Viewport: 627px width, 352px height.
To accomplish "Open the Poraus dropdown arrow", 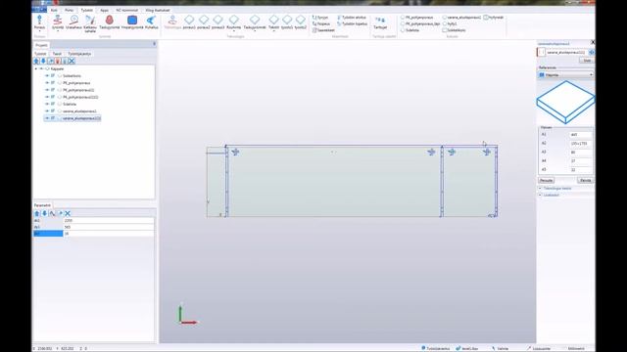I will [39, 31].
